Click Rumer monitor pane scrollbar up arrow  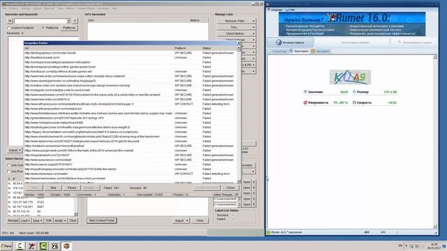[434, 57]
